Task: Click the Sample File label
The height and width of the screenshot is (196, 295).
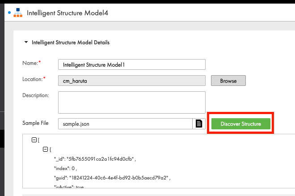Action: 35,123
